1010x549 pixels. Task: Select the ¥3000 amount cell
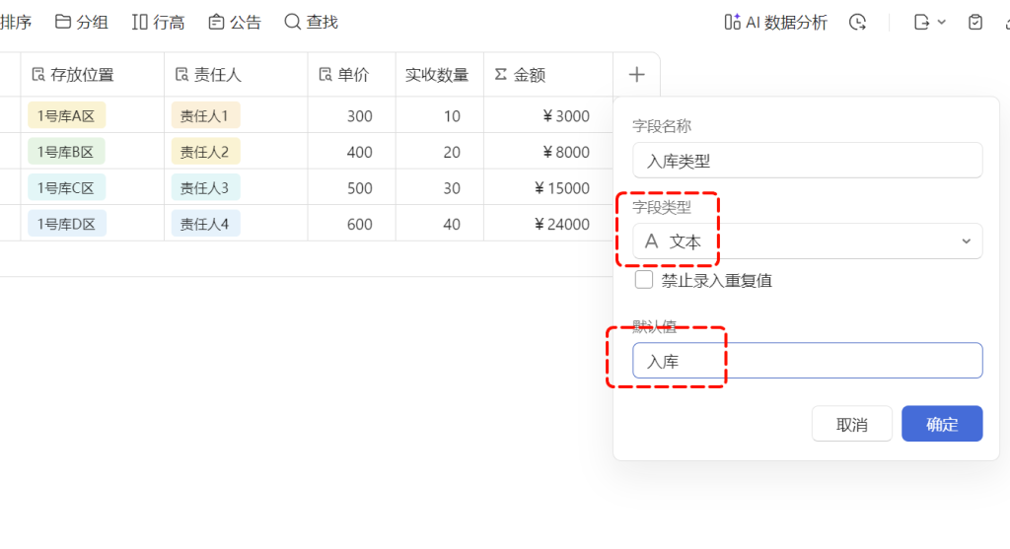(548, 116)
